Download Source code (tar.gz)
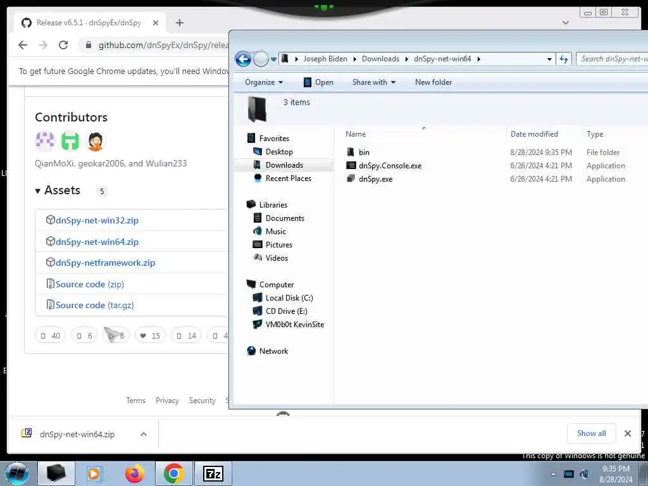 (95, 305)
